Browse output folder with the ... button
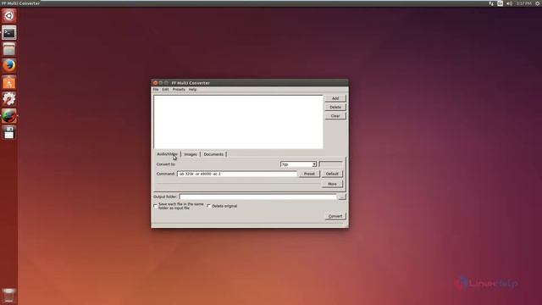This screenshot has width=542, height=305. (342, 197)
